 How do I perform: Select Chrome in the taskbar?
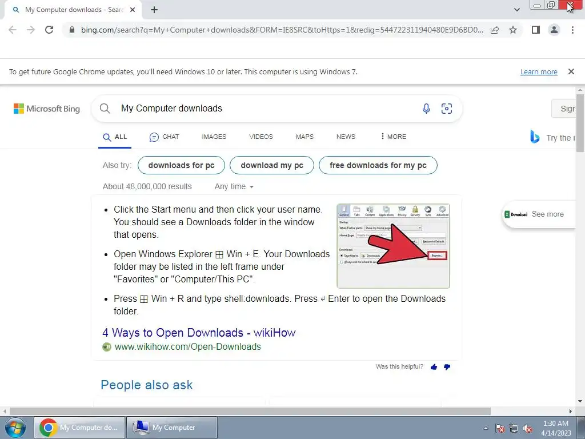(80, 428)
